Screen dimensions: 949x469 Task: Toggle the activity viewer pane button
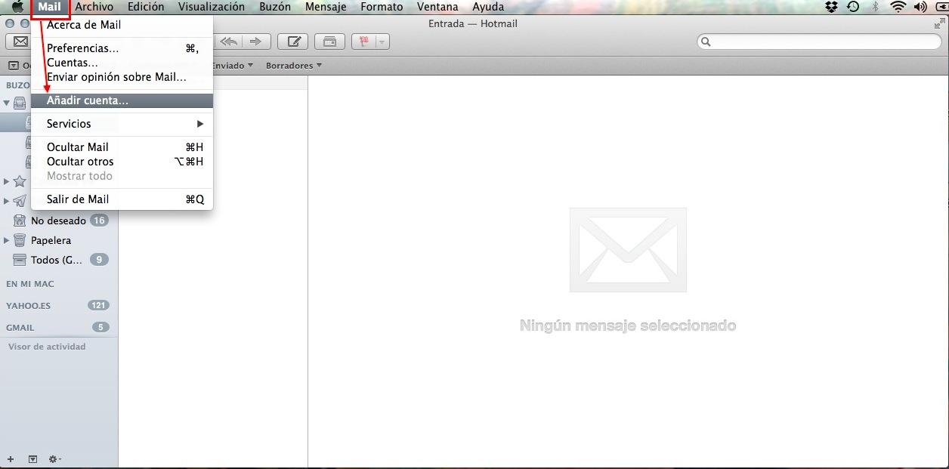pos(32,459)
